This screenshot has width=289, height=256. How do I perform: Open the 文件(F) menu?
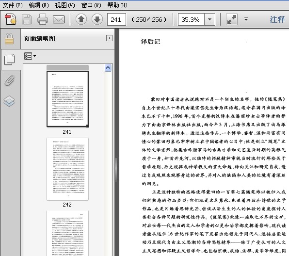point(13,5)
